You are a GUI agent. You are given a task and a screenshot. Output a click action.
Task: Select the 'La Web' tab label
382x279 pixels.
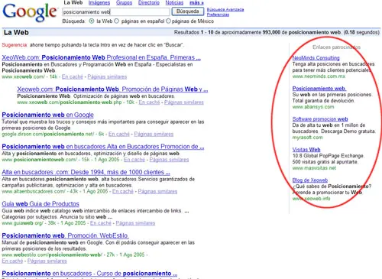click(x=73, y=2)
